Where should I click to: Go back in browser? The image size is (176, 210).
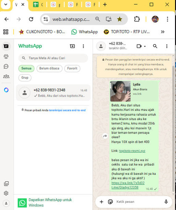6,19
